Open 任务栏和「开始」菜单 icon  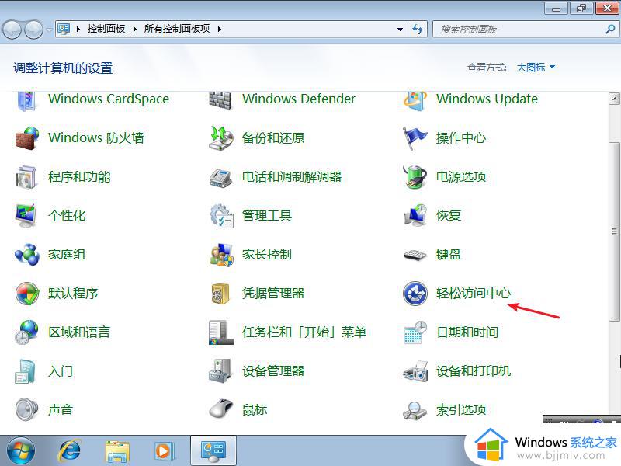pos(220,332)
